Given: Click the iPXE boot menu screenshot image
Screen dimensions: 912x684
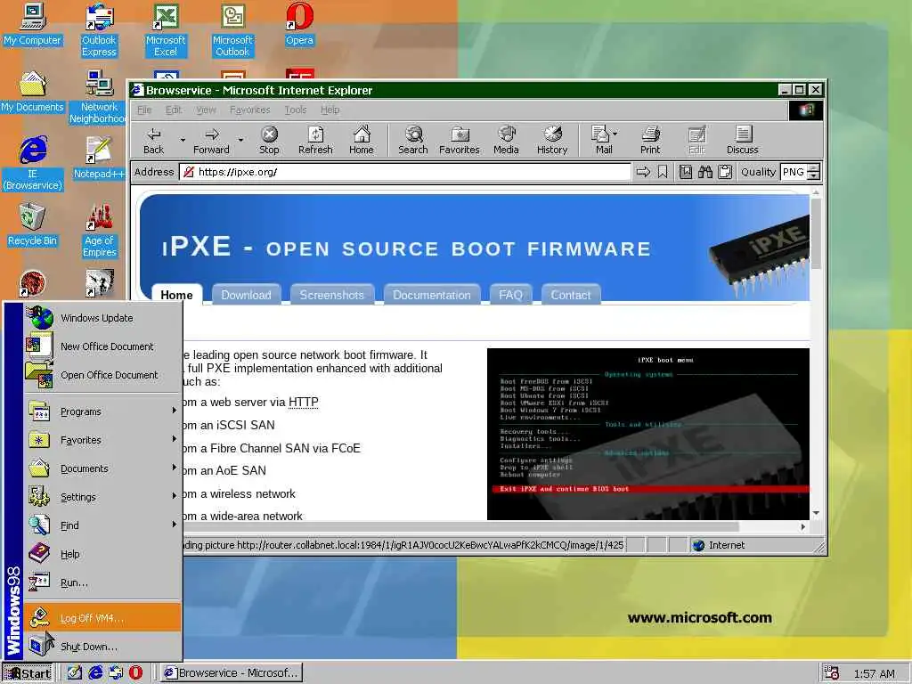Looking at the screenshot, I should pyautogui.click(x=648, y=434).
